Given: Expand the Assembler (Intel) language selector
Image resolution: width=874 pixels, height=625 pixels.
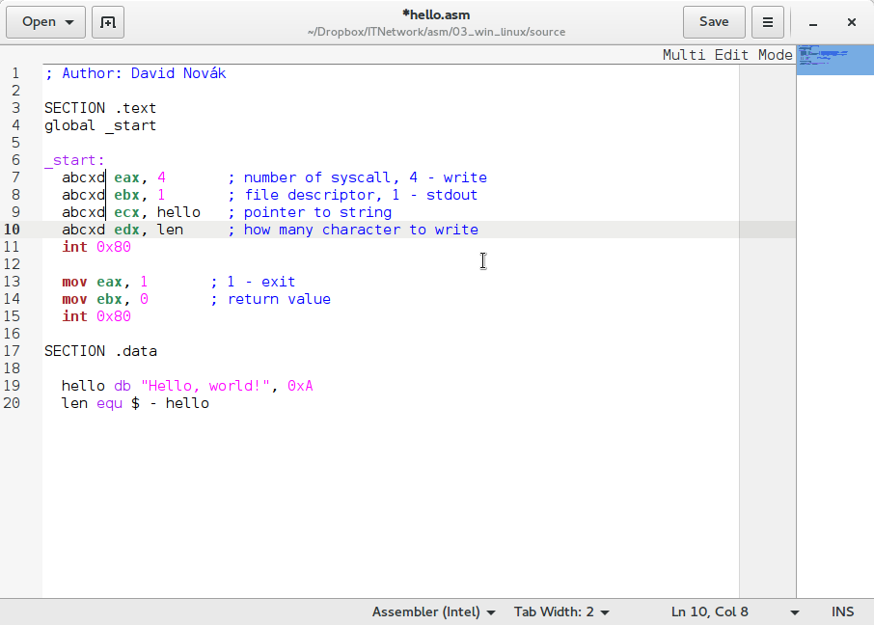Looking at the screenshot, I should click(x=433, y=611).
